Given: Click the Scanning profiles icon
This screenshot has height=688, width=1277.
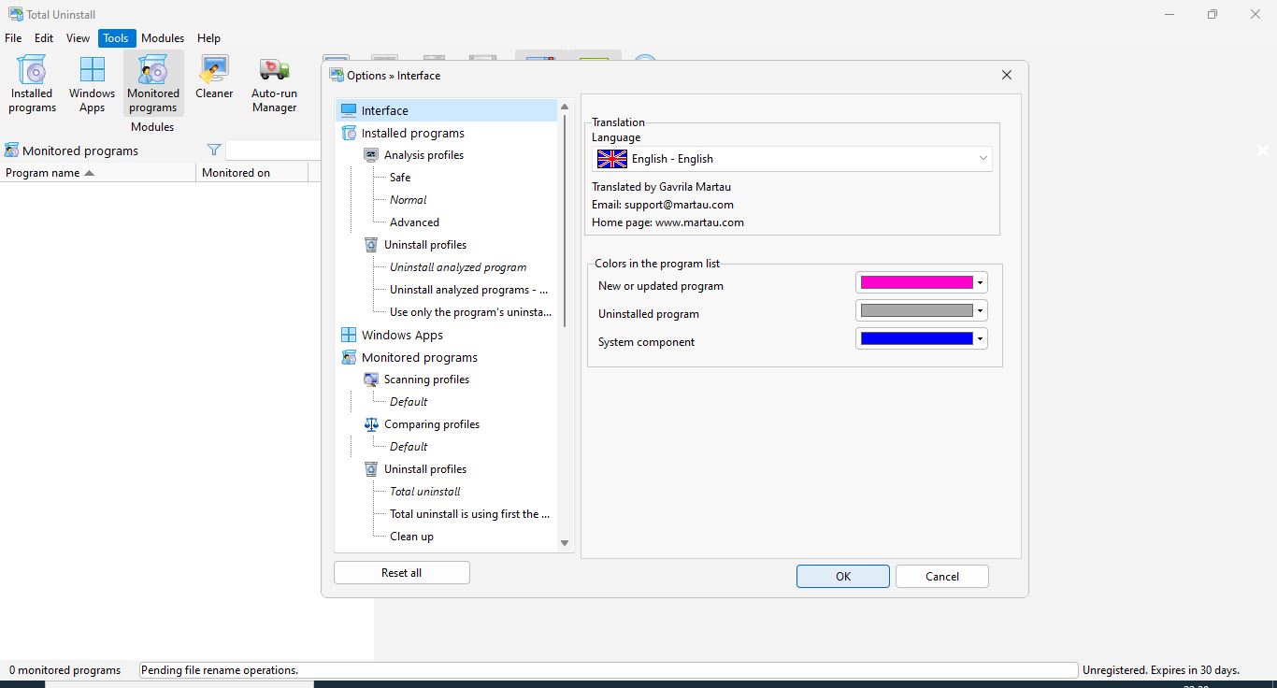Looking at the screenshot, I should point(371,380).
